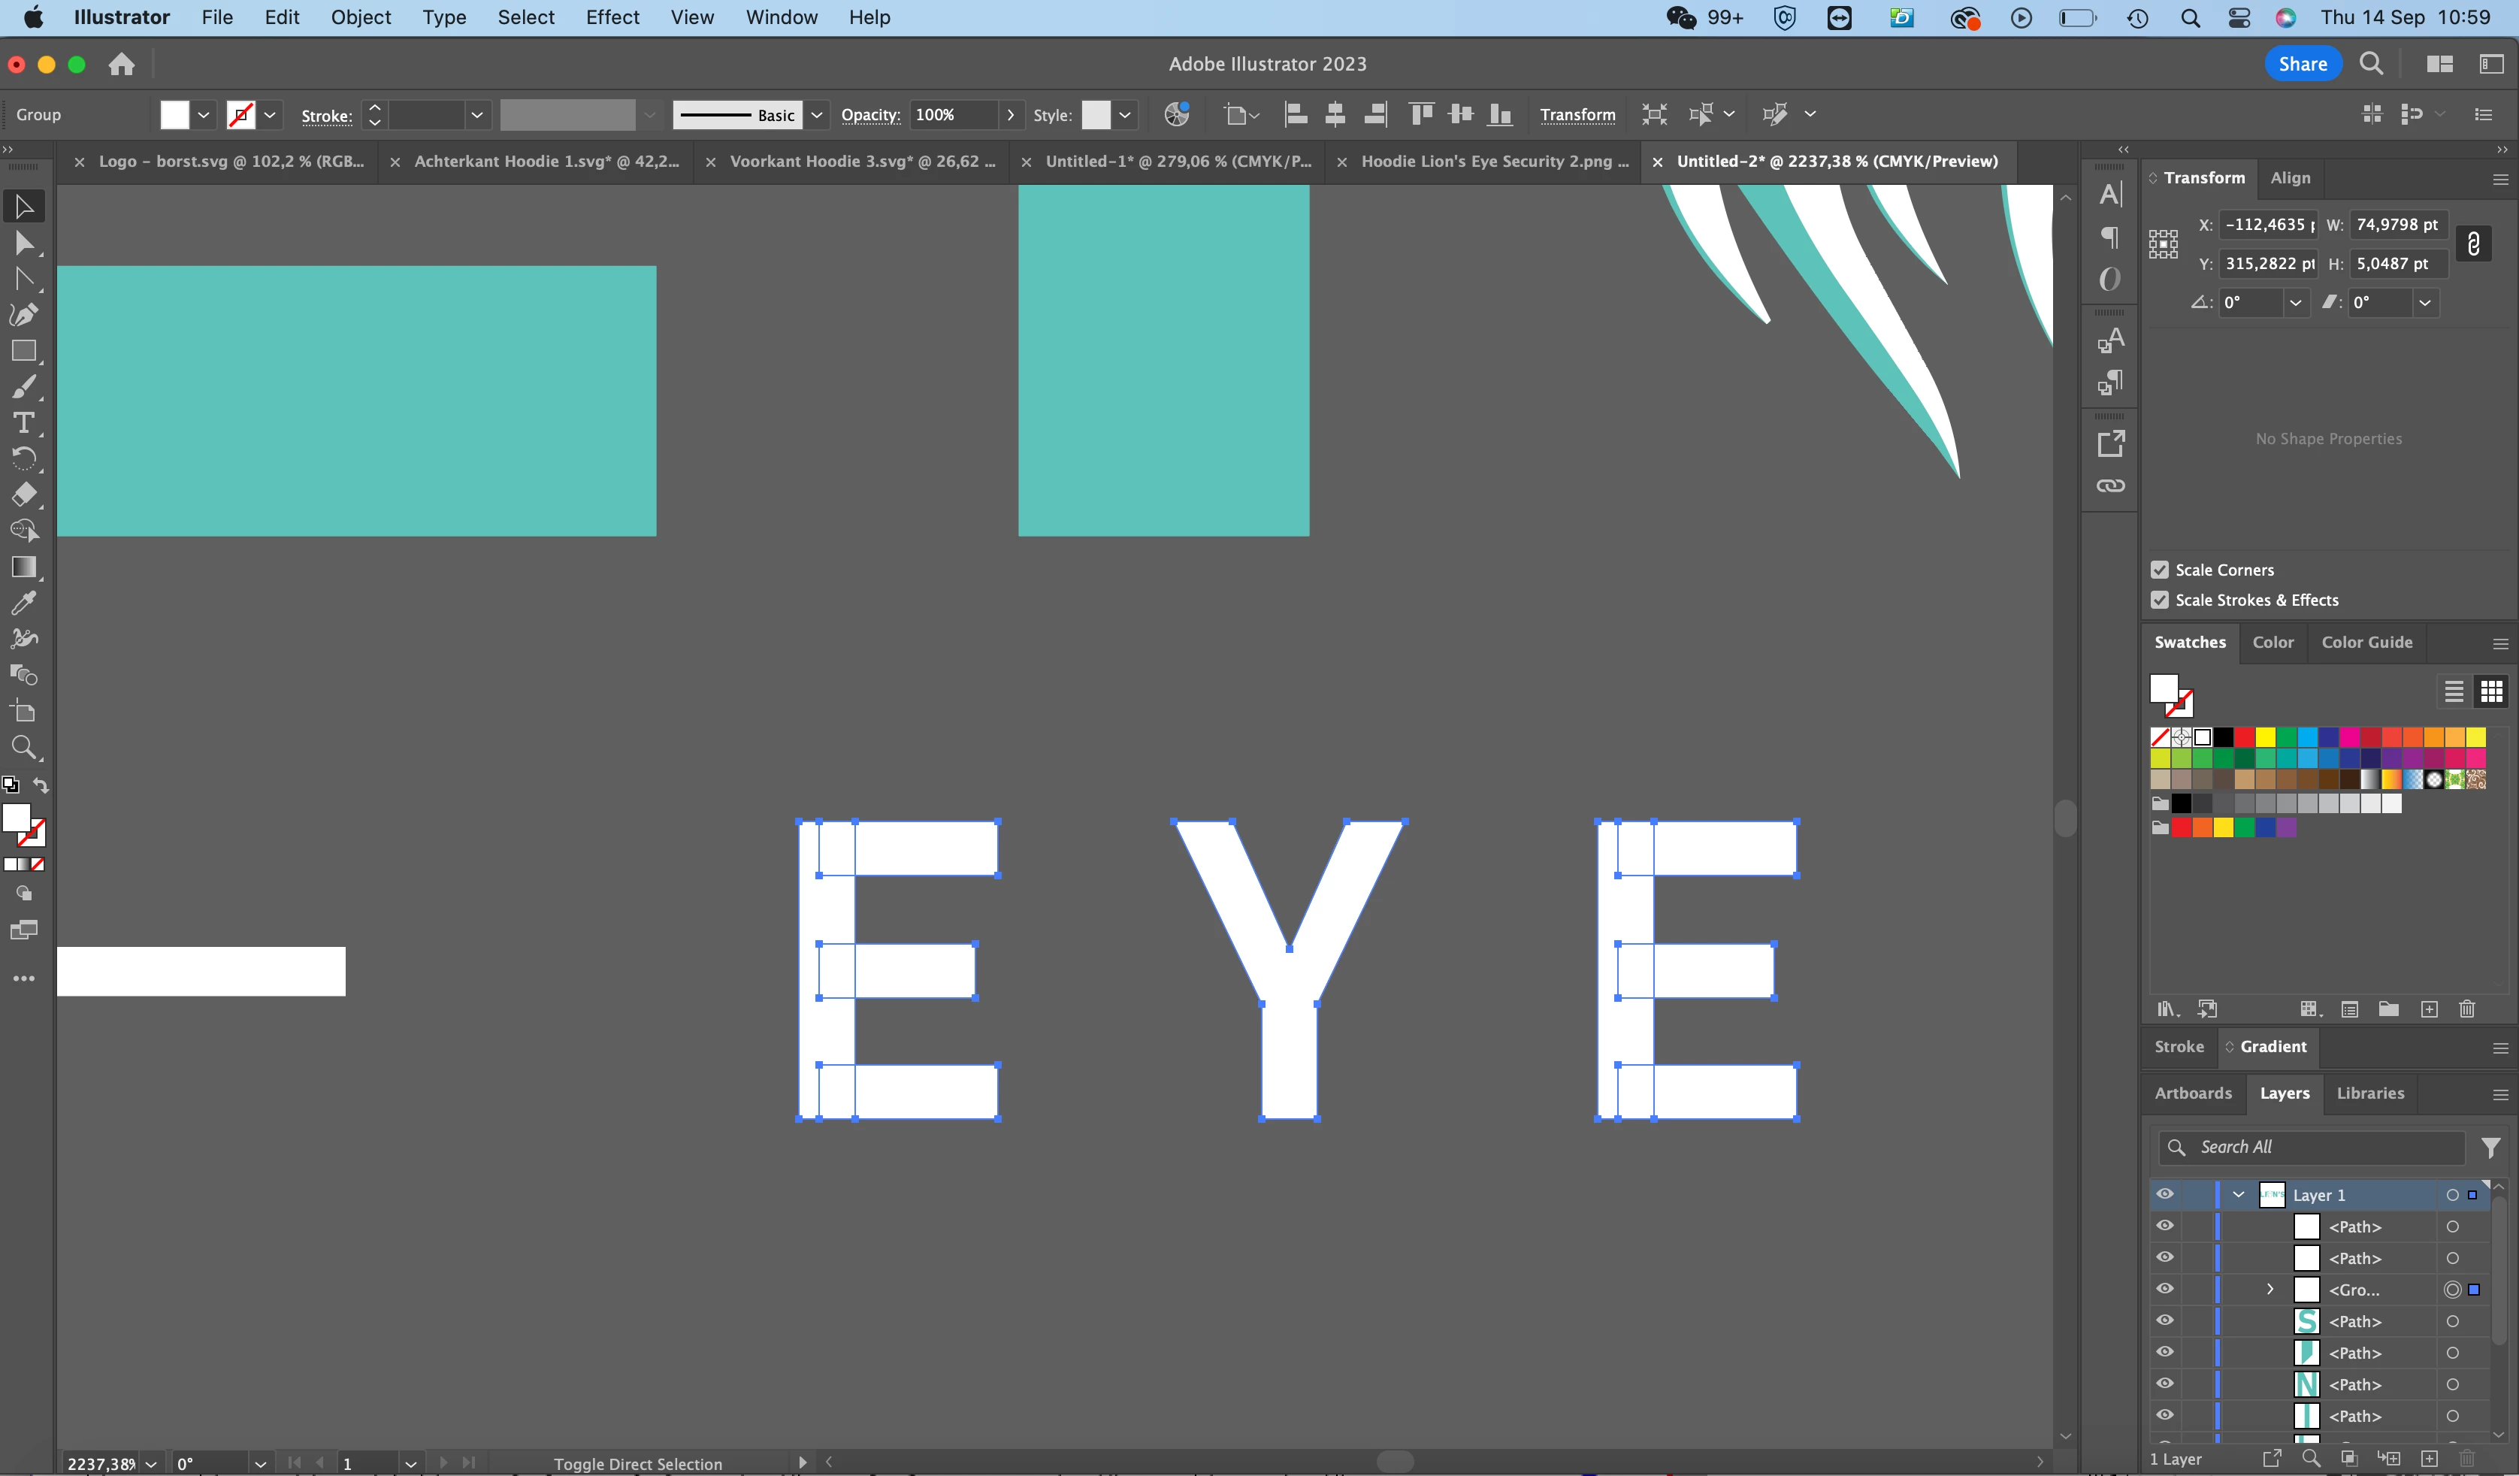The image size is (2519, 1476).
Task: Select the Pen tool
Action: point(24,315)
